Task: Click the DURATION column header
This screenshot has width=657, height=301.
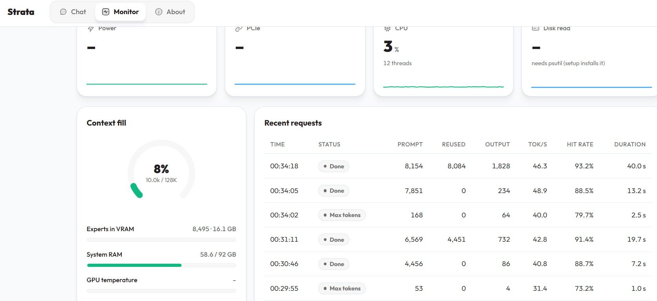Action: (630, 144)
